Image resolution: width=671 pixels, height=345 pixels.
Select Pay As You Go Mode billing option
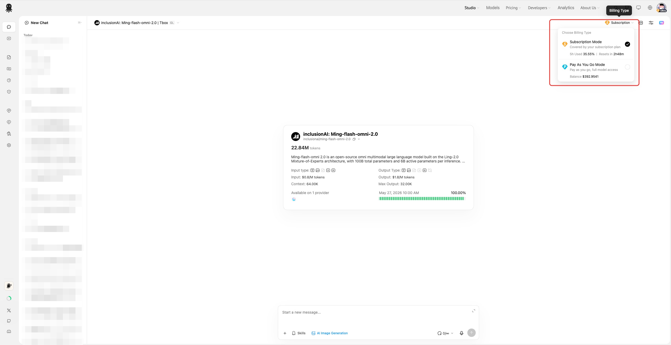coord(596,71)
